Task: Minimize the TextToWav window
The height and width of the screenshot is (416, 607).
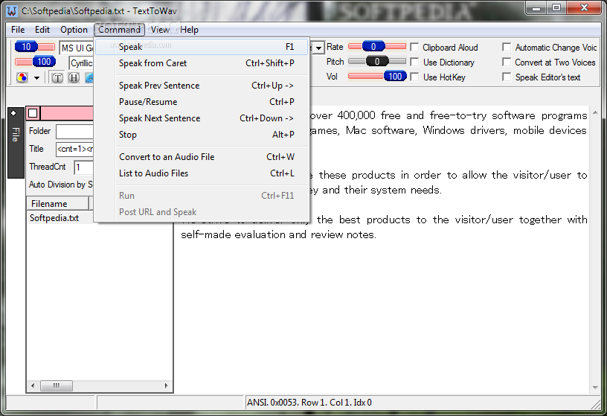Action: click(536, 8)
